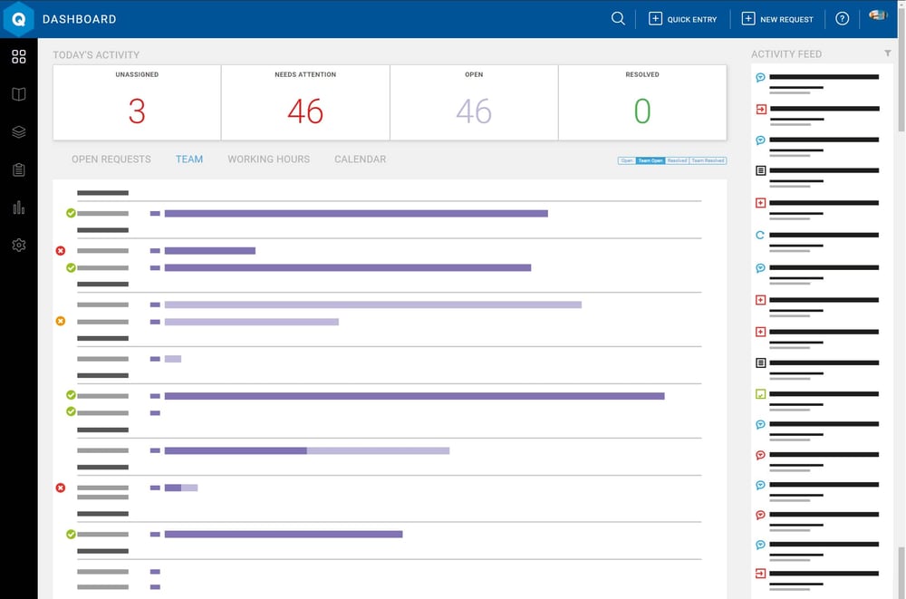Viewport: 906px width, 599px height.
Task: Click the Q logo in header
Action: (x=18, y=19)
